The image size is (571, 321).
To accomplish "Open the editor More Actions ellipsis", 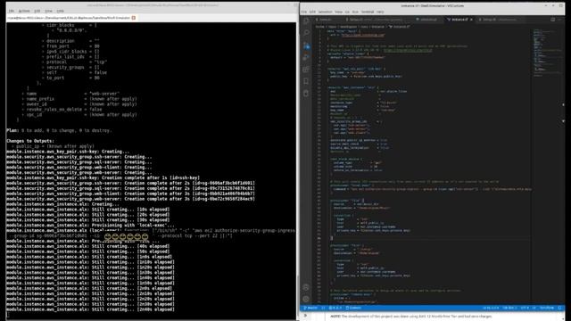I will 560,20.
